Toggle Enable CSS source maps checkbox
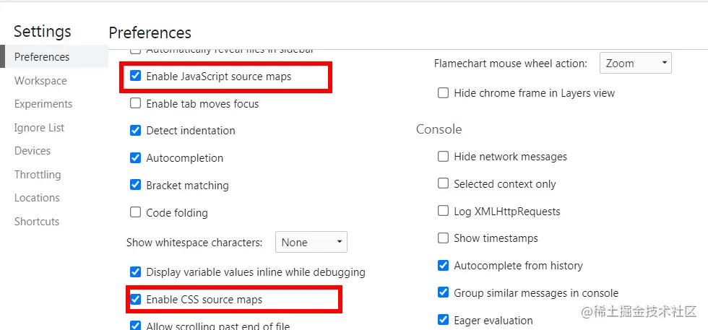Viewport: 708px width, 330px height. [x=135, y=300]
